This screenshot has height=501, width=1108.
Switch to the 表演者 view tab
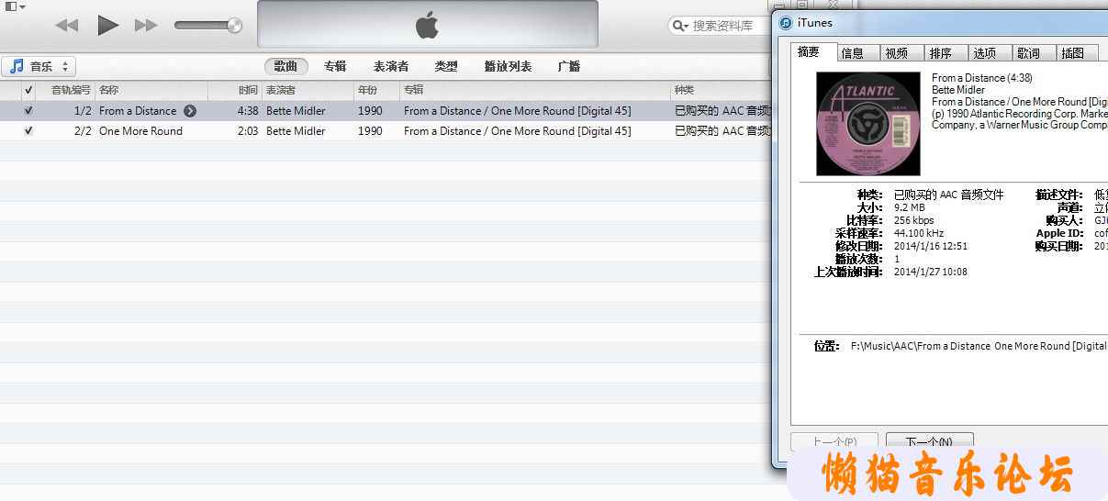tap(391, 66)
